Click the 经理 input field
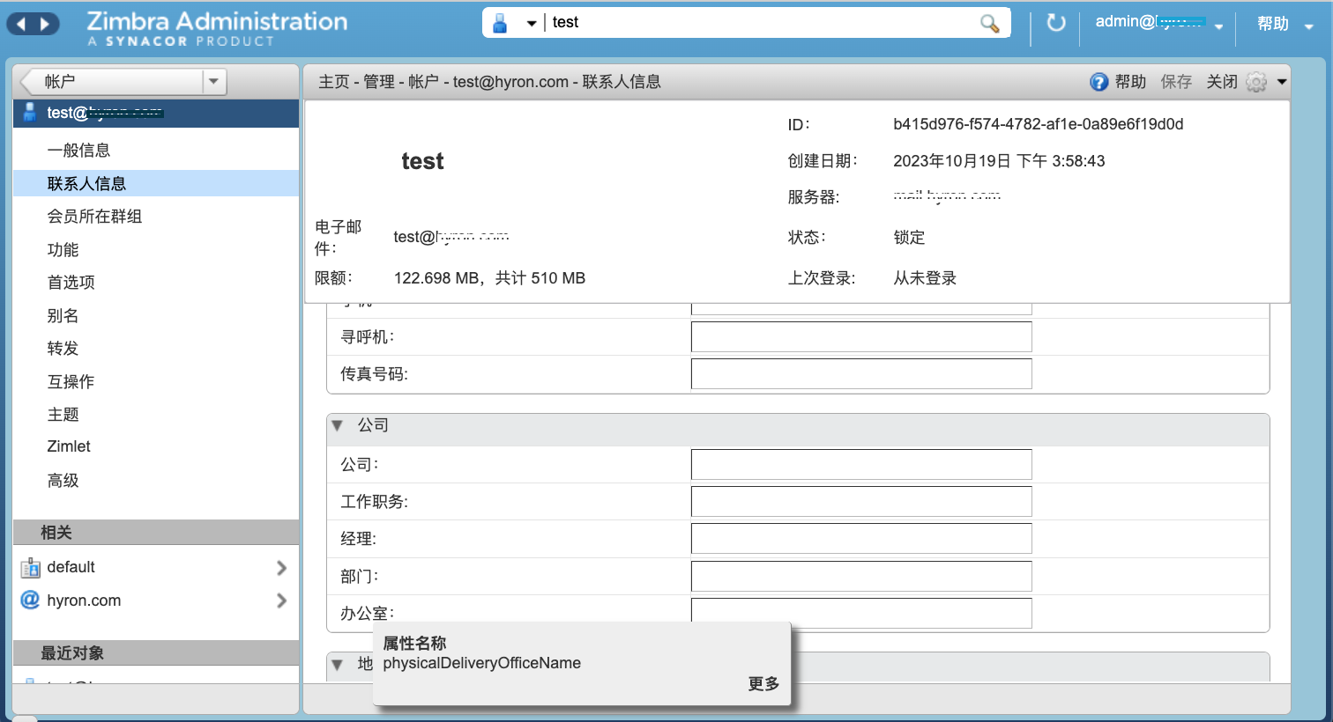The width and height of the screenshot is (1333, 722). [861, 539]
